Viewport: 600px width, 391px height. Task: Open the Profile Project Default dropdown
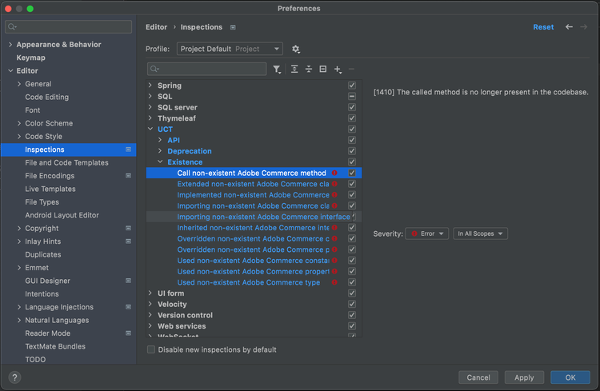click(230, 49)
